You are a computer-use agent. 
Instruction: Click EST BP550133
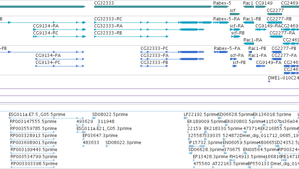pyautogui.click(x=258, y=164)
